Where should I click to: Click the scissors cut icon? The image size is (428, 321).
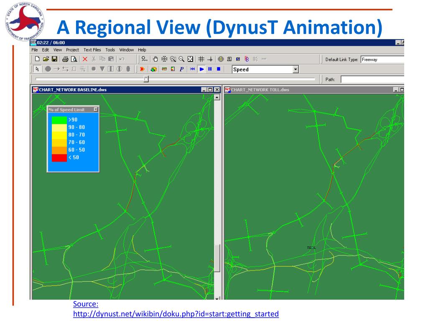[x=94, y=59]
